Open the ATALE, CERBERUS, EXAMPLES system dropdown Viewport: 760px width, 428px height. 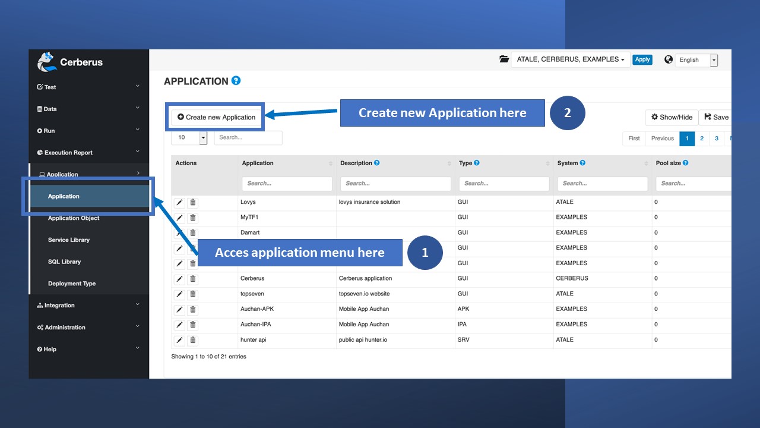570,59
